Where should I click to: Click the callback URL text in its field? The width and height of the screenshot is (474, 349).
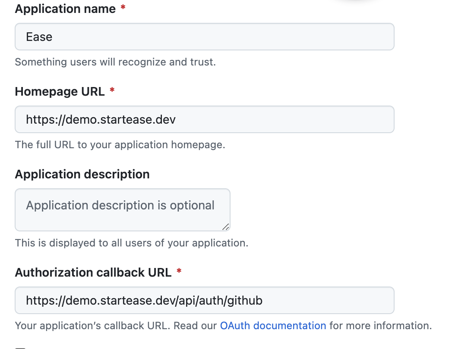coord(144,300)
